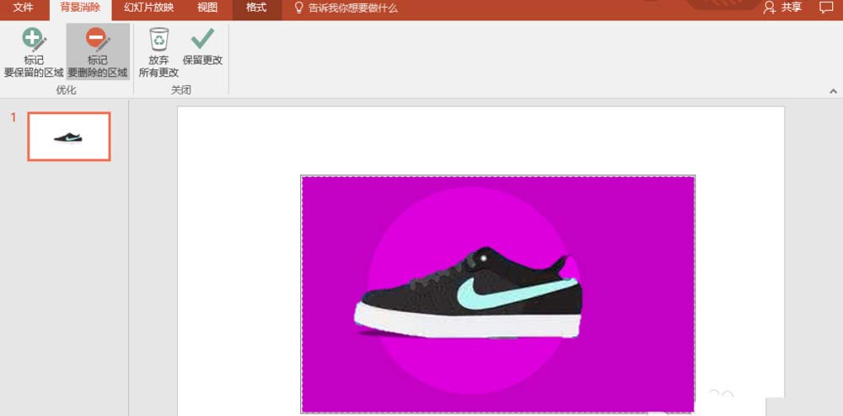Click the 保留更改 label text

click(202, 60)
